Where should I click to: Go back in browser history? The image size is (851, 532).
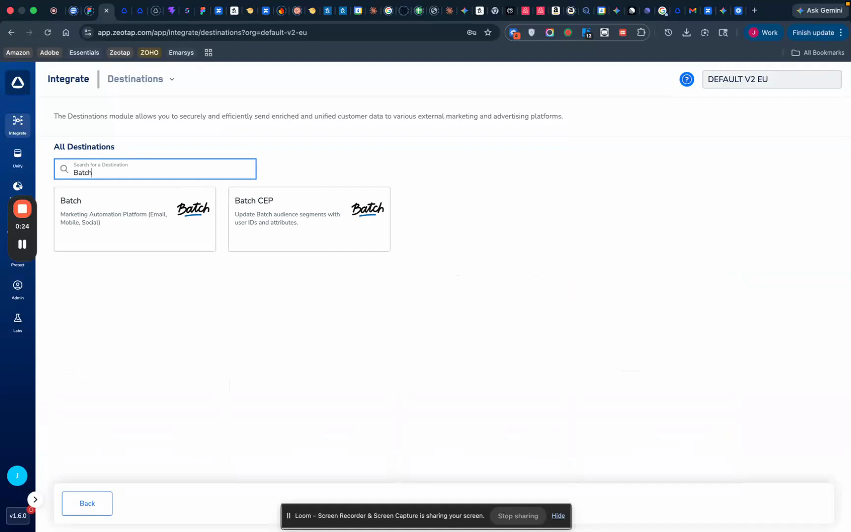tap(11, 33)
